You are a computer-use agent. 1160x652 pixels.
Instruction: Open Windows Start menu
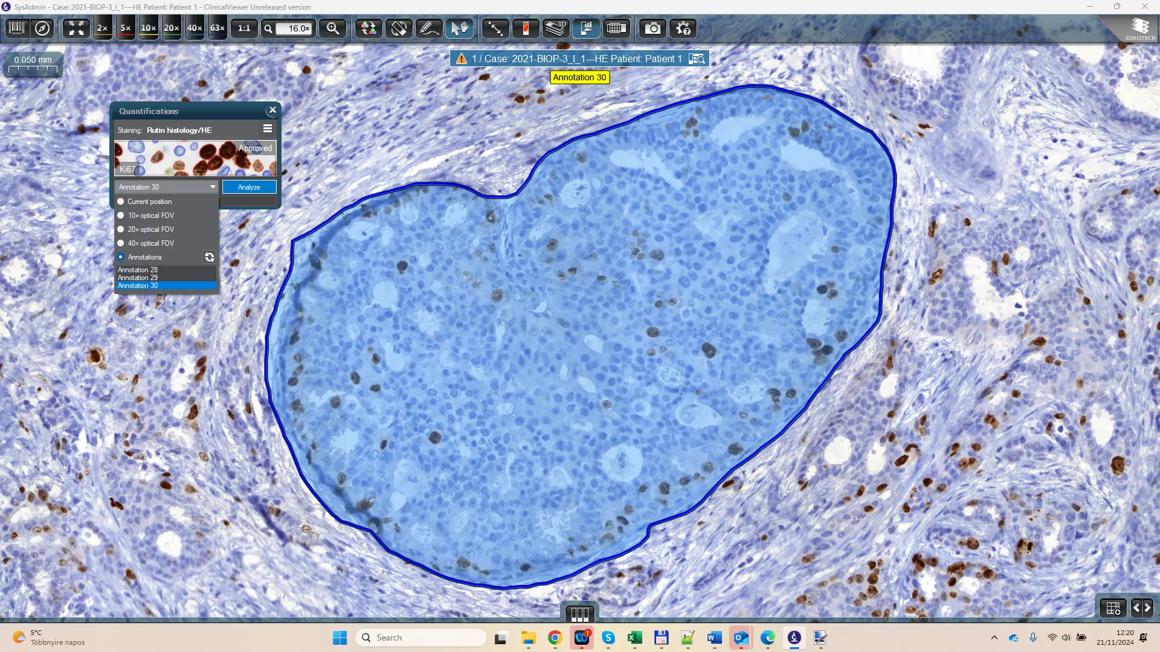click(x=340, y=638)
